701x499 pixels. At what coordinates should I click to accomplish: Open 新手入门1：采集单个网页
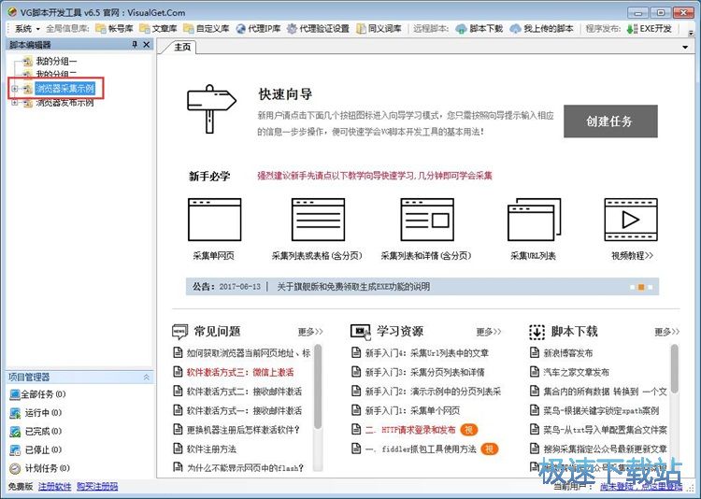point(412,410)
